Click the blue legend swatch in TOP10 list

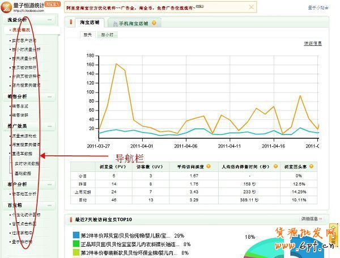(76, 235)
